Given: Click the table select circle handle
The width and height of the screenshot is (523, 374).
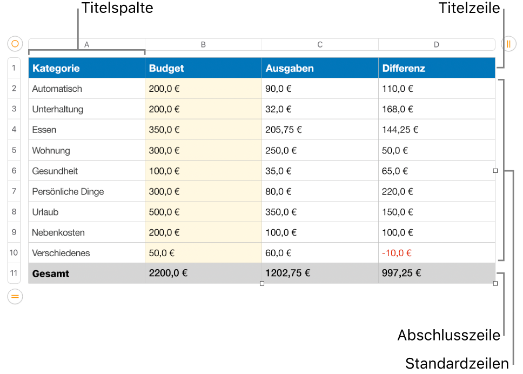Looking at the screenshot, I should coord(15,44).
